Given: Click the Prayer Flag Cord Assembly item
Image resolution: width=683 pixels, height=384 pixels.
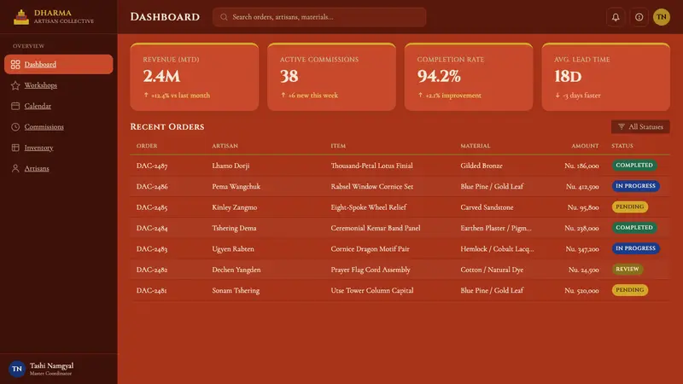Looking at the screenshot, I should pyautogui.click(x=371, y=270).
